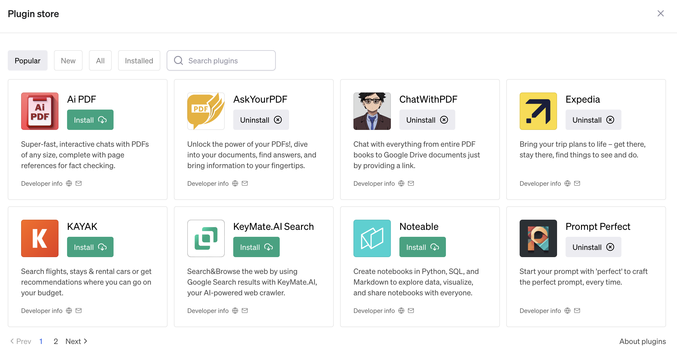Click the Prompt Perfect plugin title
This screenshot has height=356, width=677.
click(598, 226)
